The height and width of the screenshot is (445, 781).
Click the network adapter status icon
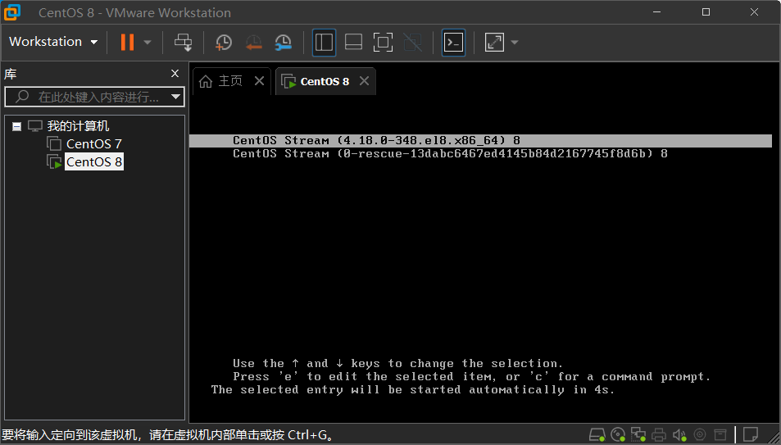(x=638, y=434)
